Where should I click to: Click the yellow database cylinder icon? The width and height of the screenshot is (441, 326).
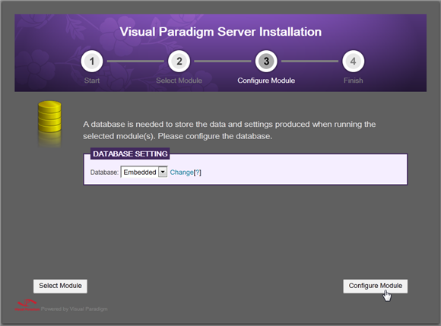(49, 117)
